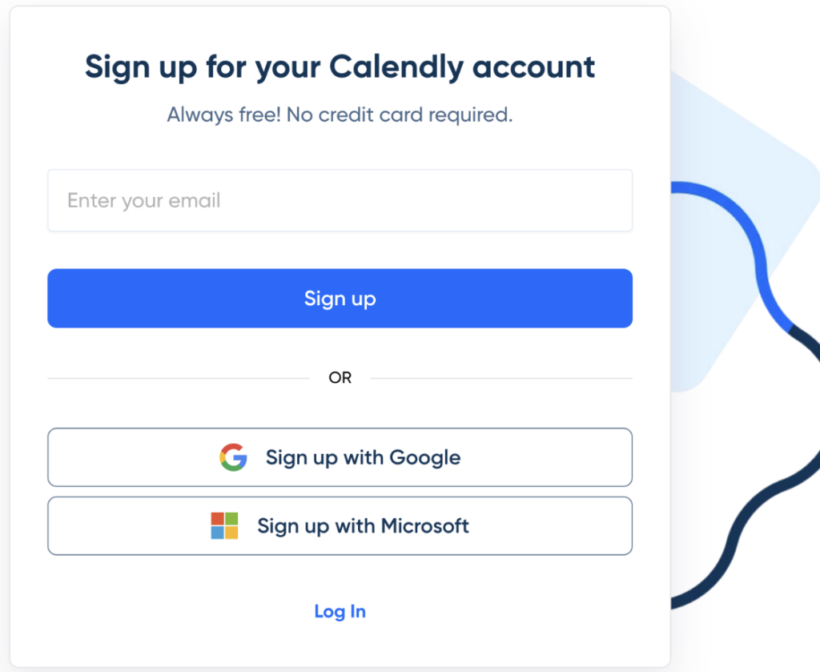The width and height of the screenshot is (820, 672).
Task: Click the Always free subtitle text
Action: (340, 115)
